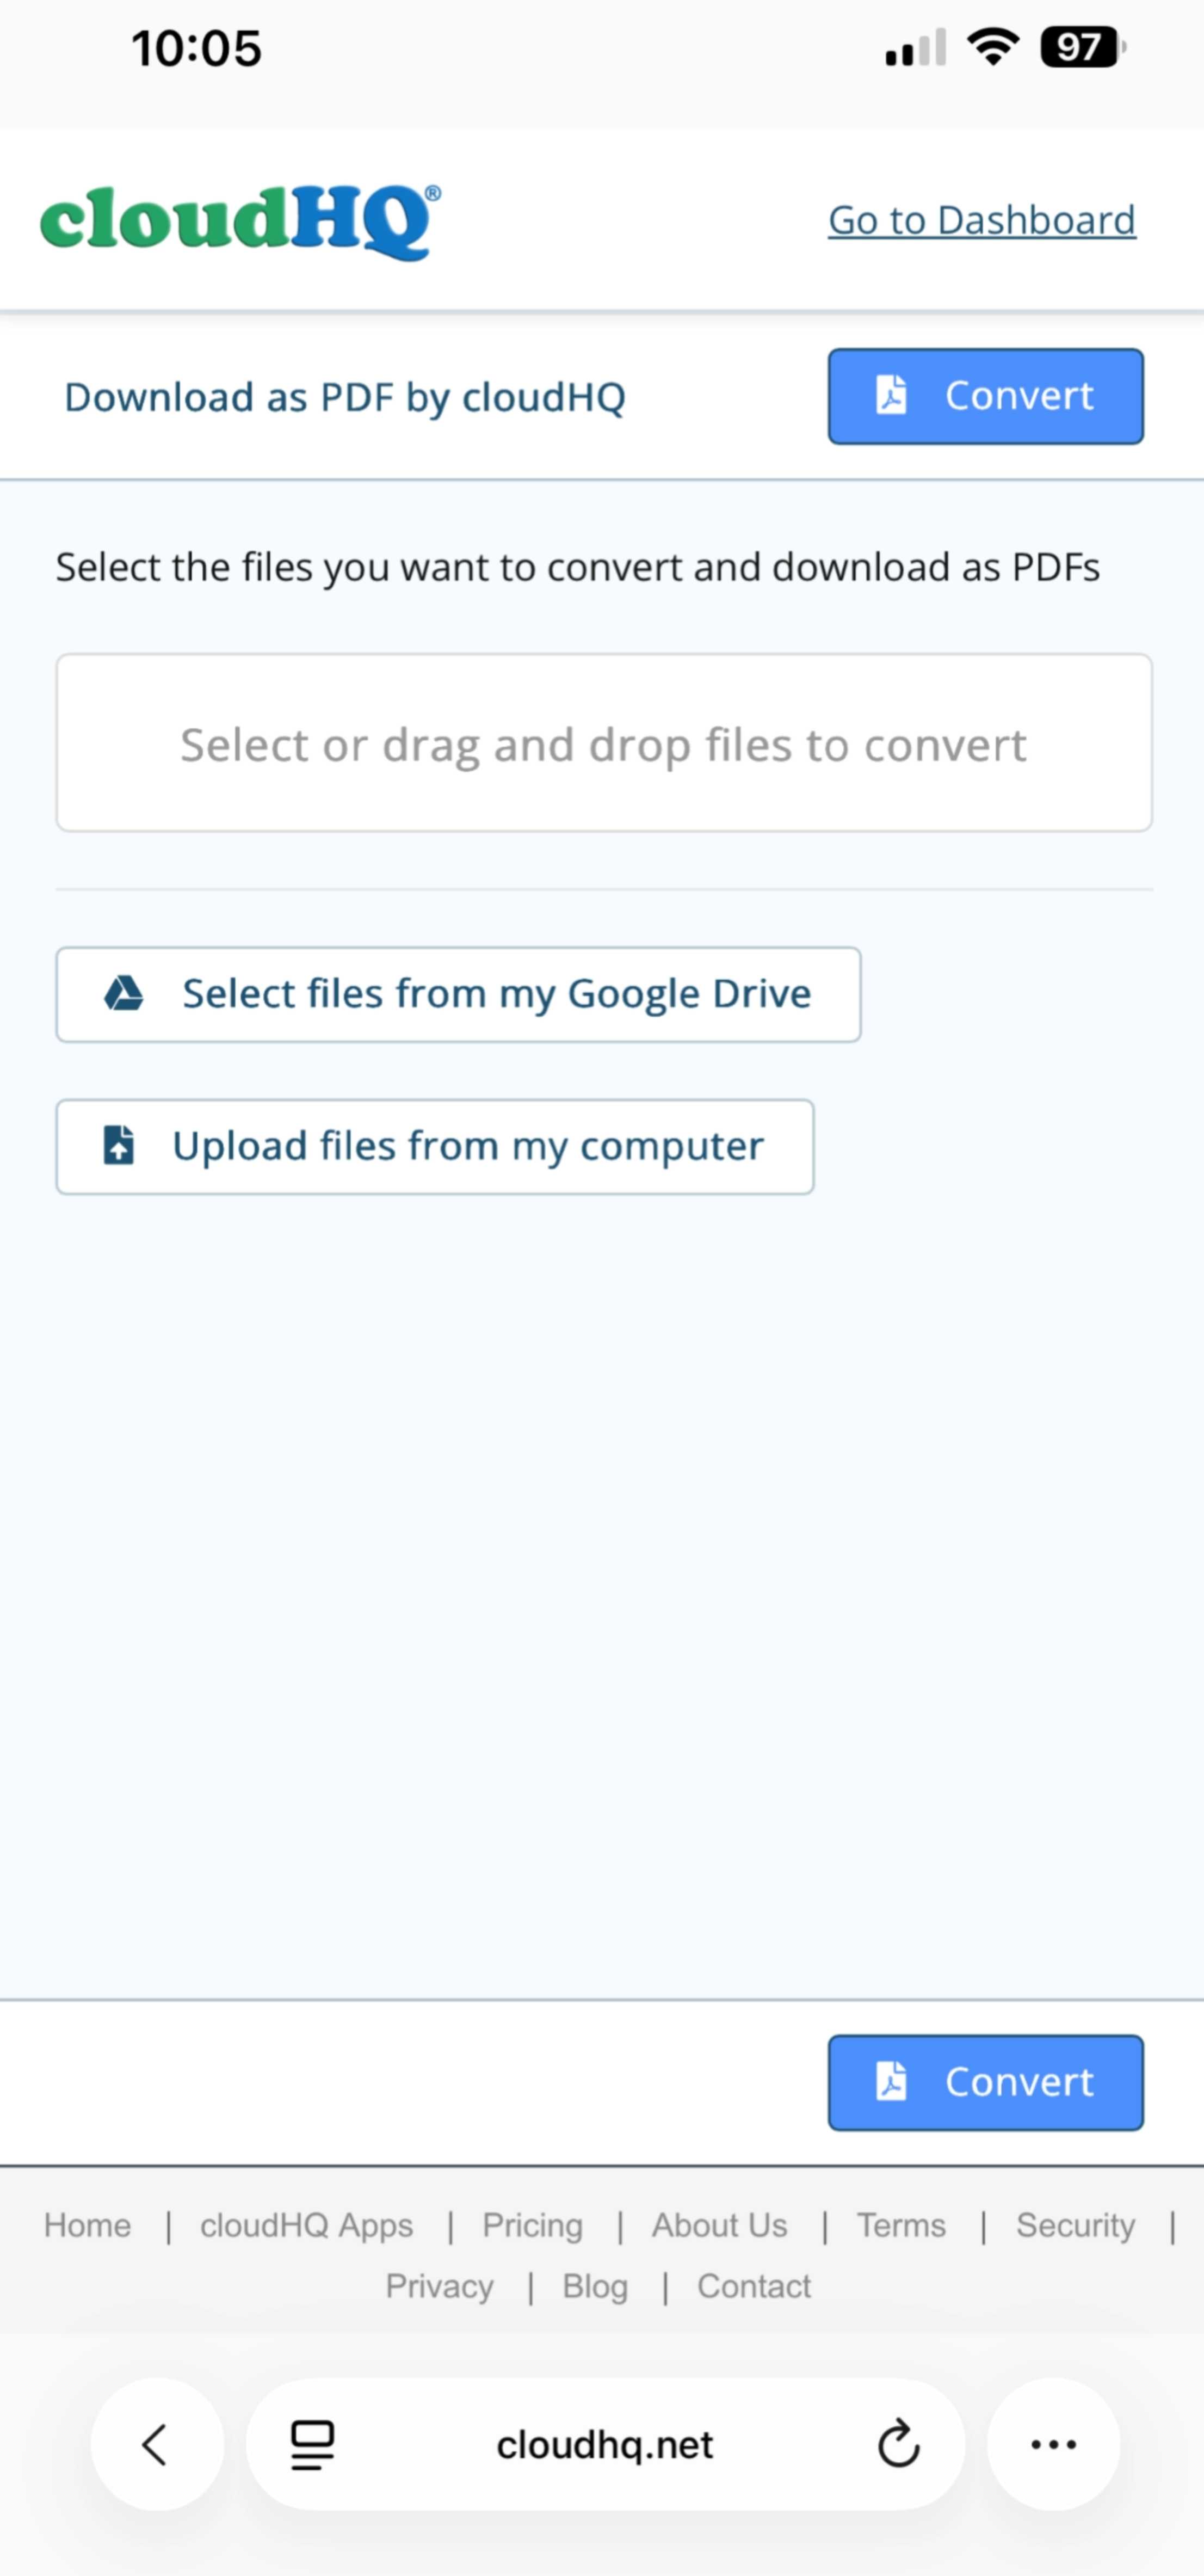Tap the browser back arrow

pos(156,2444)
